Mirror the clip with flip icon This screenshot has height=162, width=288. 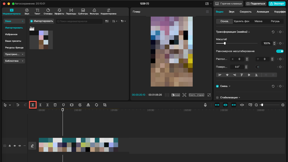point(88,105)
